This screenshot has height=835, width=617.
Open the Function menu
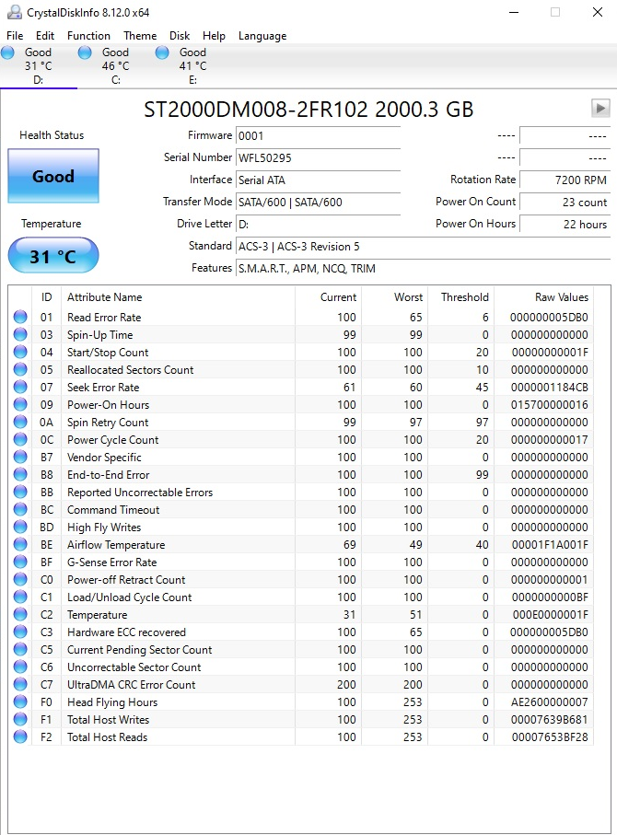[x=88, y=36]
